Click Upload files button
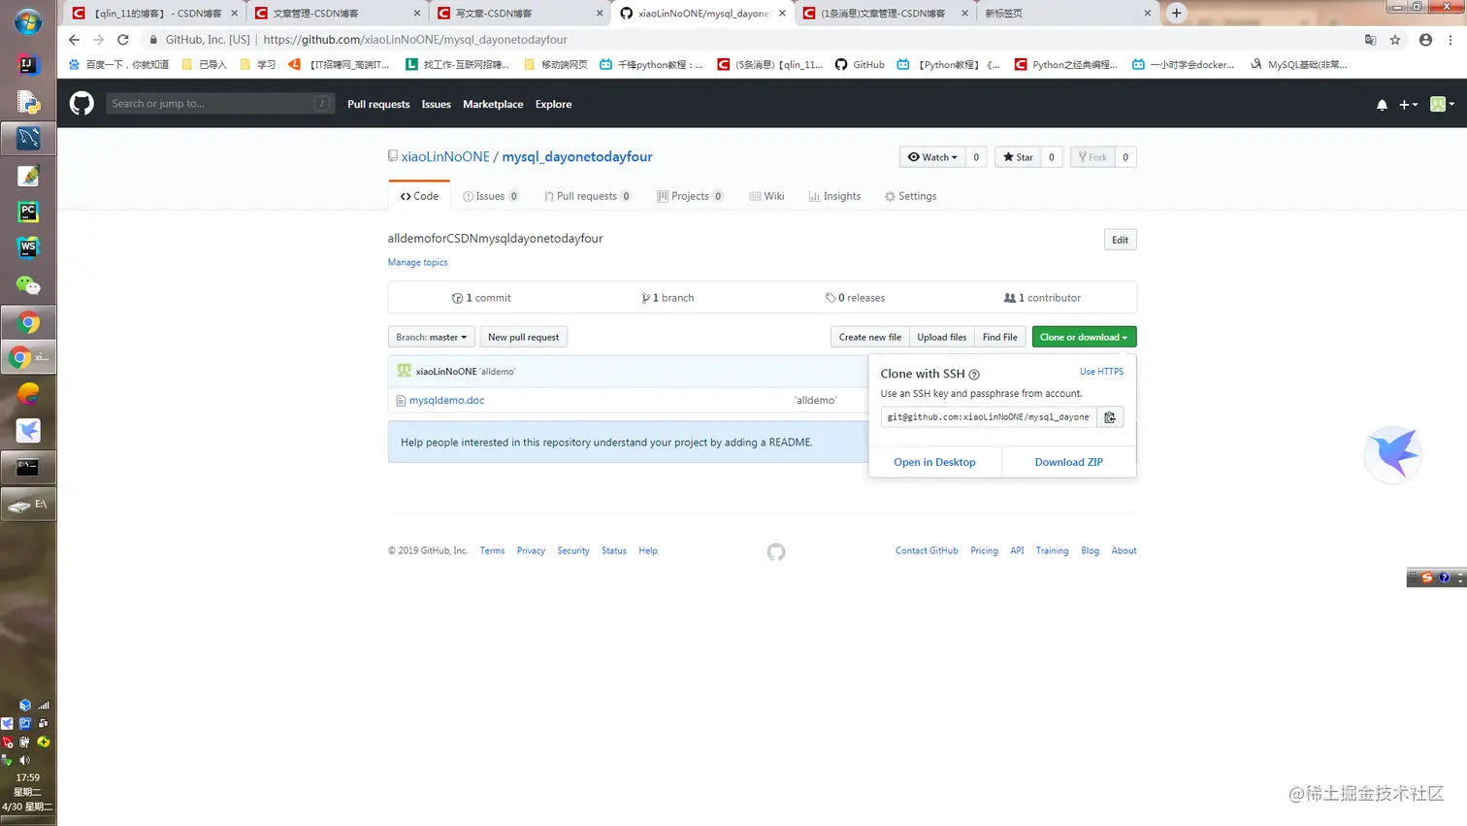 point(941,337)
